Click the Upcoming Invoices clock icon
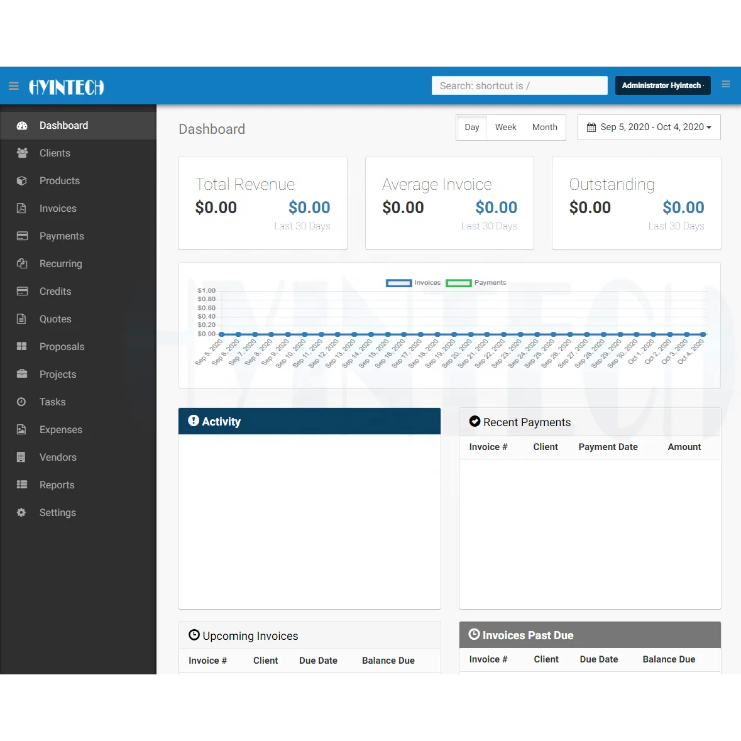The height and width of the screenshot is (741, 741). (194, 635)
